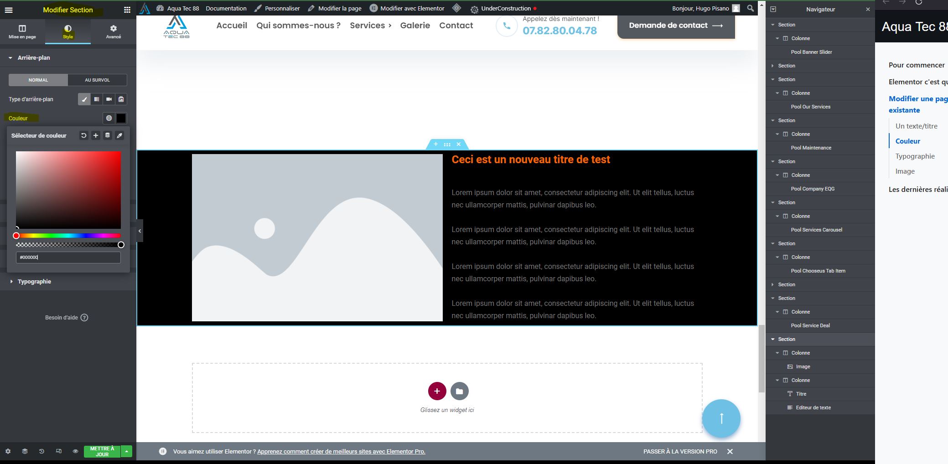This screenshot has height=464, width=948.
Task: Open the Mise en page tab
Action: pos(22,32)
